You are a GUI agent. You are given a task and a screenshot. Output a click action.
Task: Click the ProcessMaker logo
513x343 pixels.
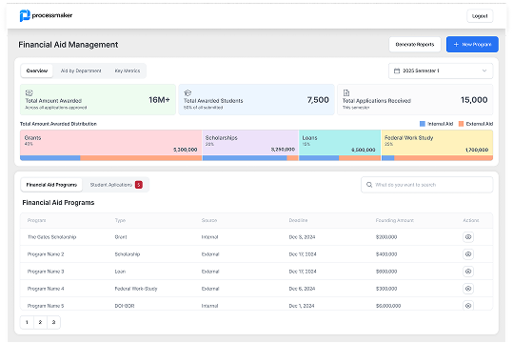coord(46,15)
